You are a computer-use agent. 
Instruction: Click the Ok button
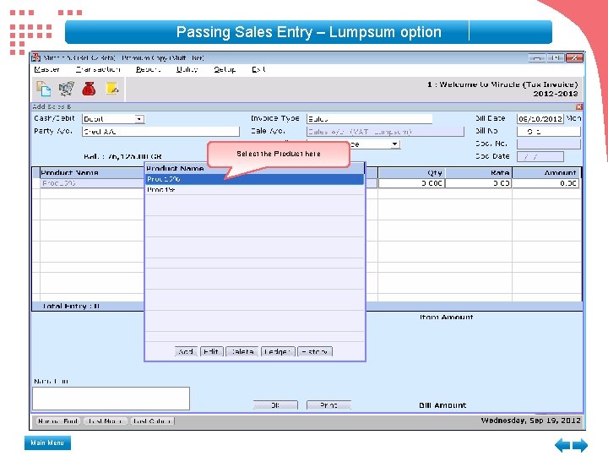[x=275, y=405]
